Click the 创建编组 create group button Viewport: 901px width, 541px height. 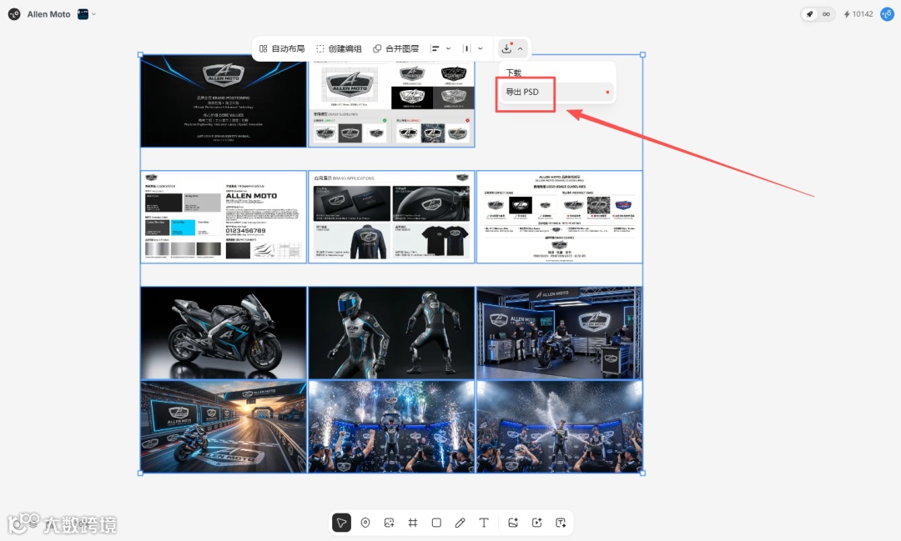click(339, 49)
